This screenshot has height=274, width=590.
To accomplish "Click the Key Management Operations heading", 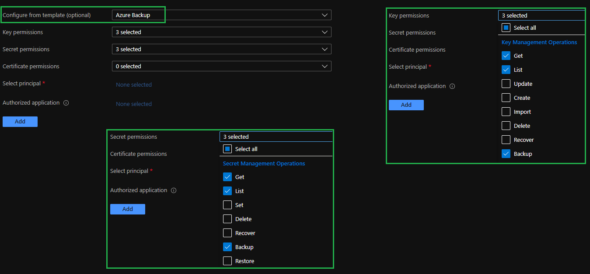I will pyautogui.click(x=539, y=42).
